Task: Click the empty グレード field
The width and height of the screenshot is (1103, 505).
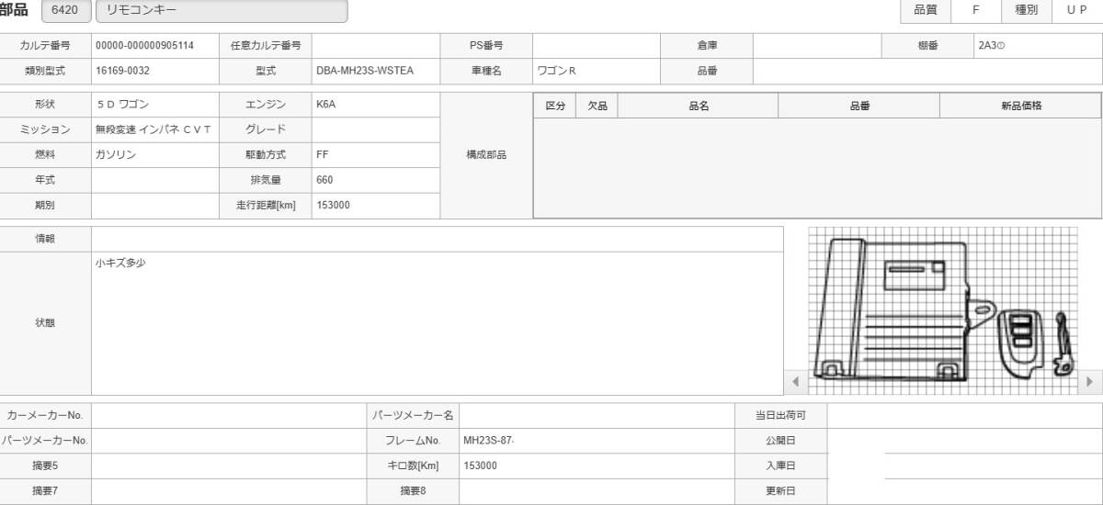Action: click(376, 129)
